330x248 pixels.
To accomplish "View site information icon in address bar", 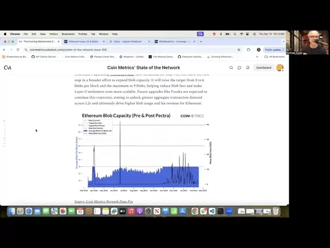I will pyautogui.click(x=26, y=50).
